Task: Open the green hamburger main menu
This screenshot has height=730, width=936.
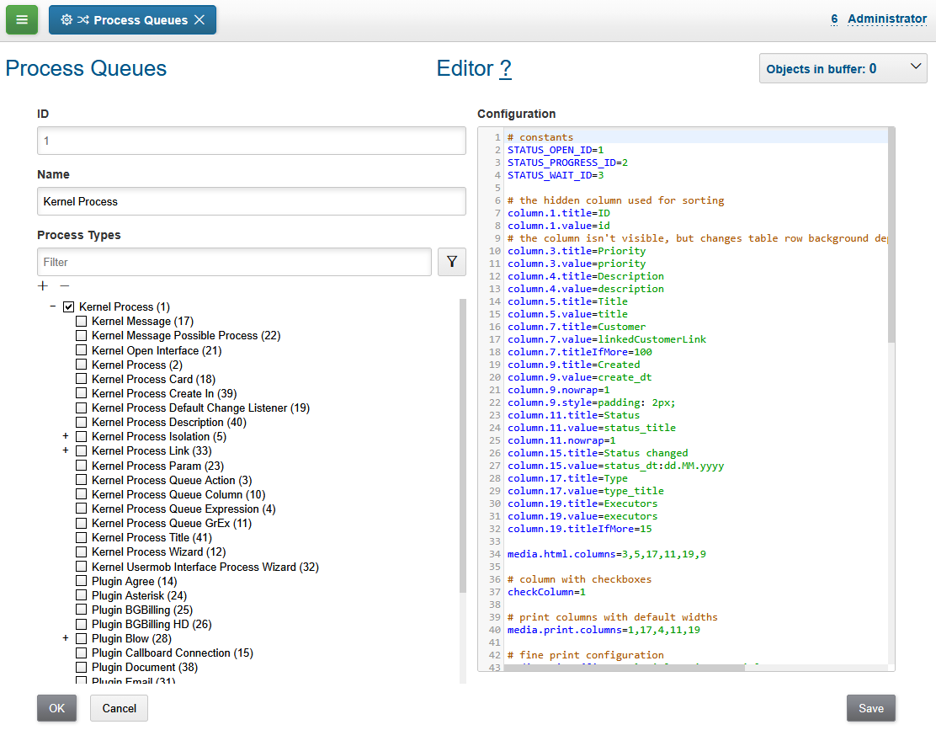Action: pos(22,19)
